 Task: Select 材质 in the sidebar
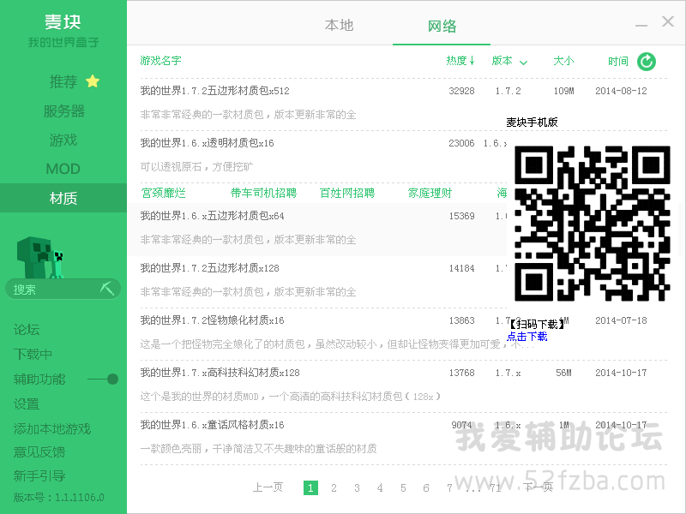tap(63, 198)
